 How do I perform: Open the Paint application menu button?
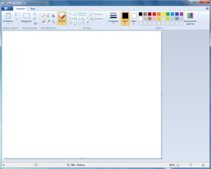7,8
